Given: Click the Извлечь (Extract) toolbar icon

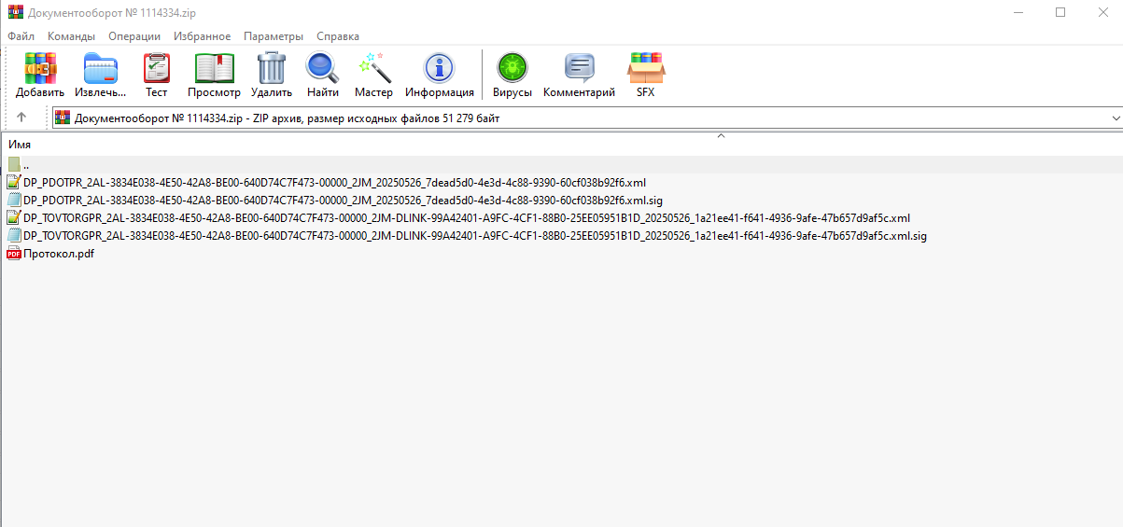Looking at the screenshot, I should pos(101,67).
